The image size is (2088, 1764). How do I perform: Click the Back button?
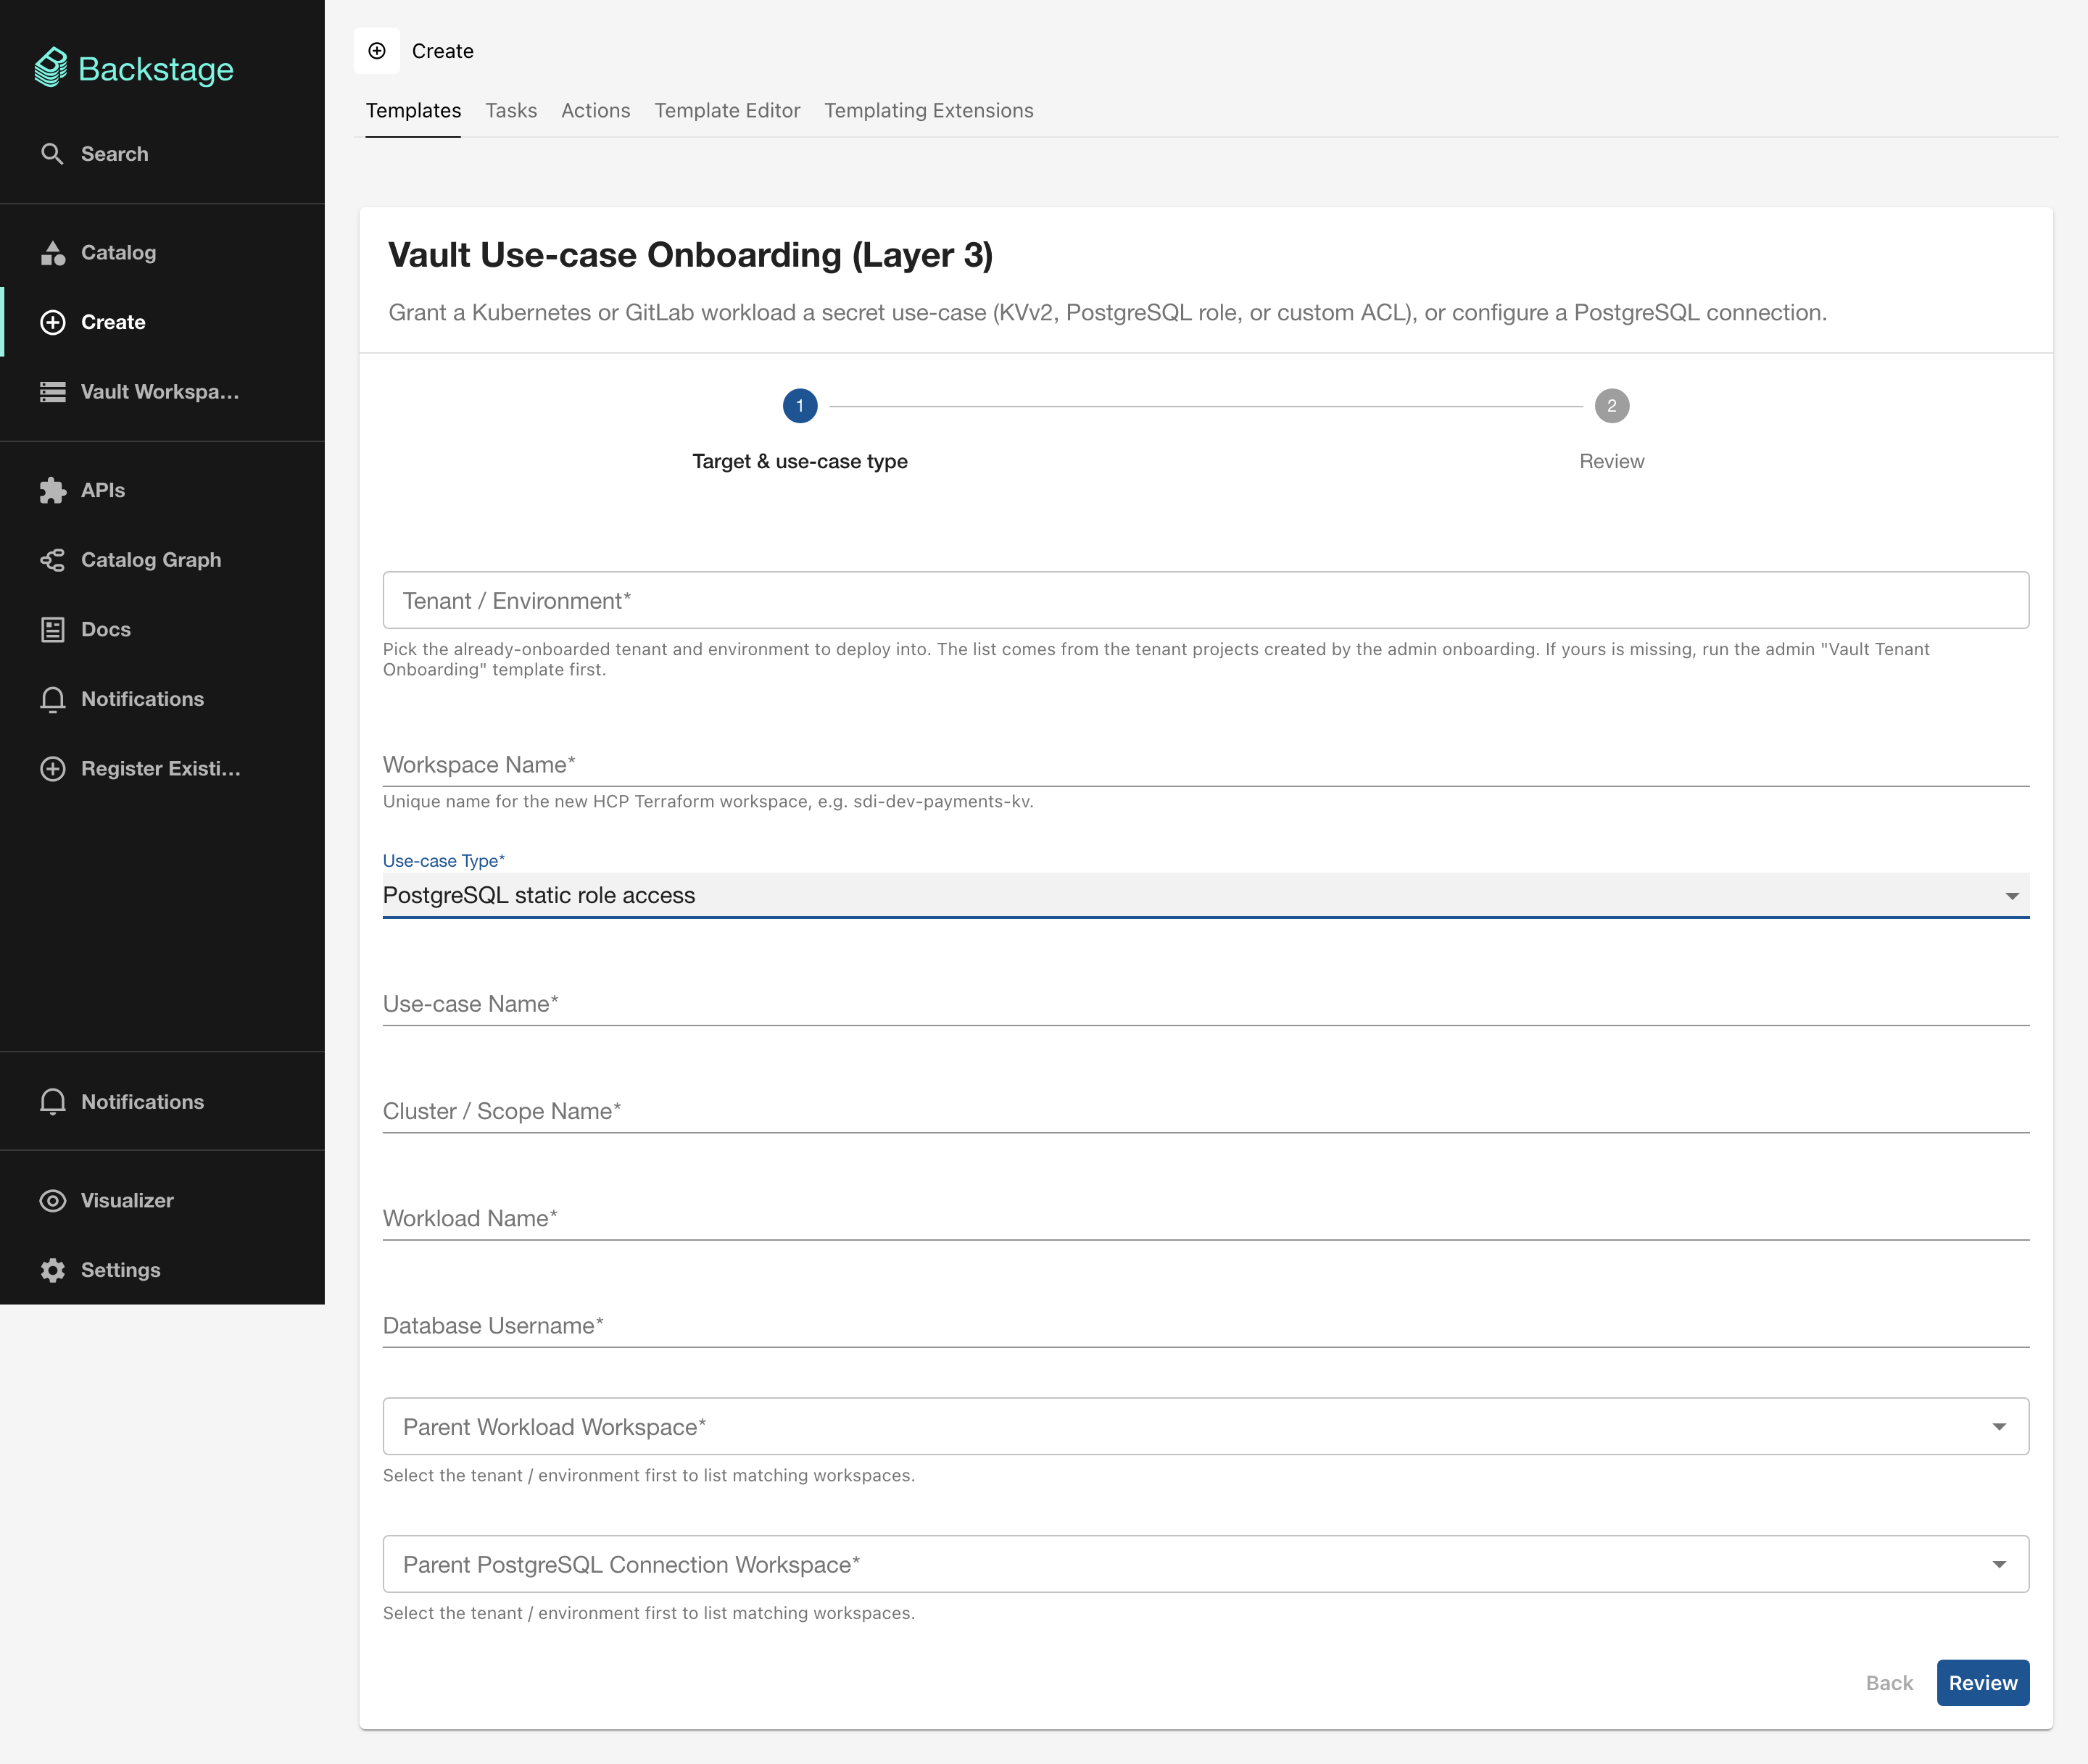click(1889, 1683)
